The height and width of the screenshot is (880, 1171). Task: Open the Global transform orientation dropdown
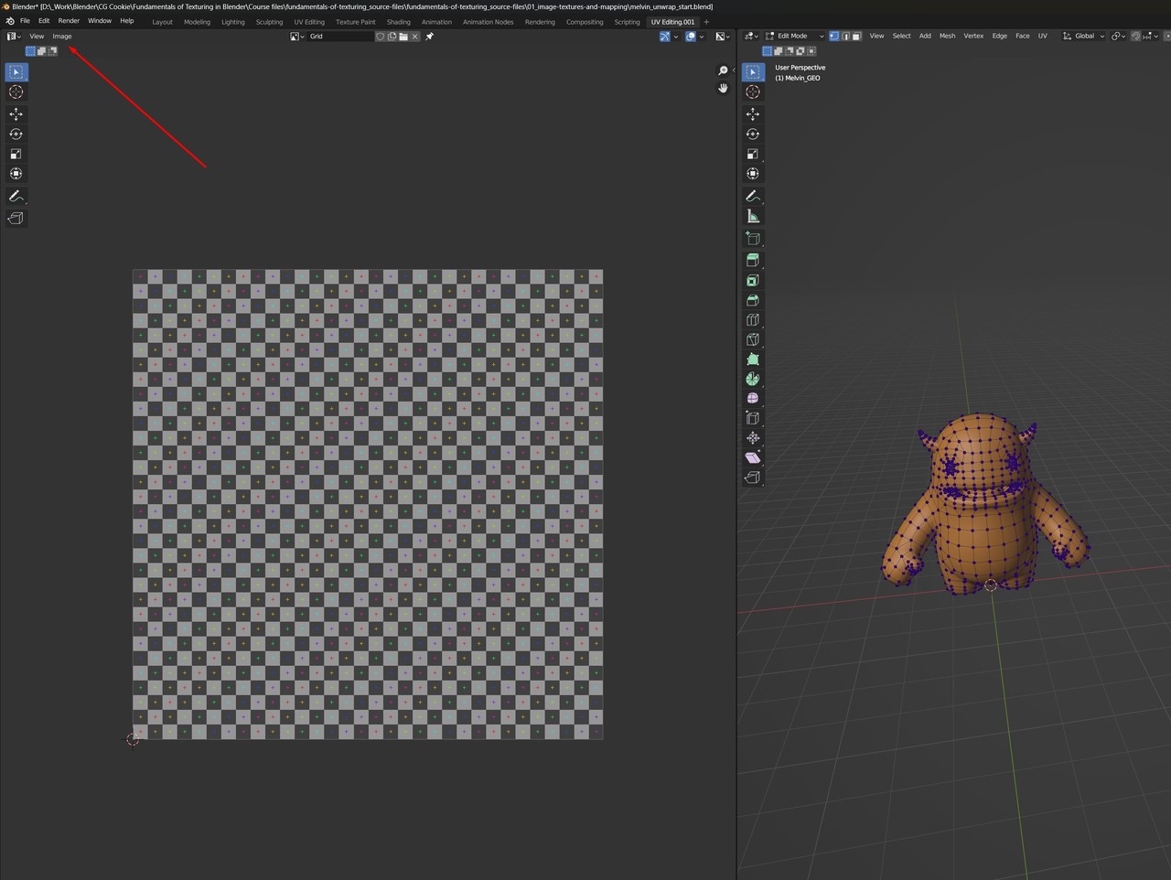(1083, 36)
